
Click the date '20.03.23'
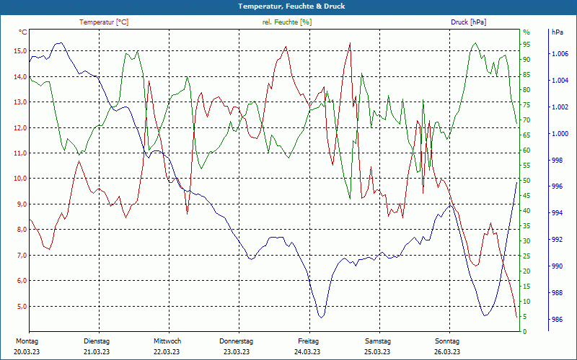(x=27, y=352)
